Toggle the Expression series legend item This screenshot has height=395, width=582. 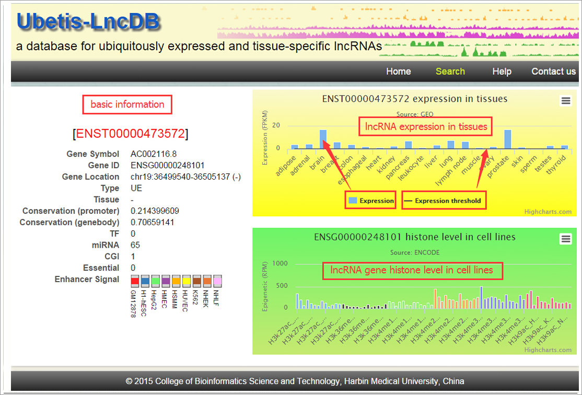(x=371, y=201)
